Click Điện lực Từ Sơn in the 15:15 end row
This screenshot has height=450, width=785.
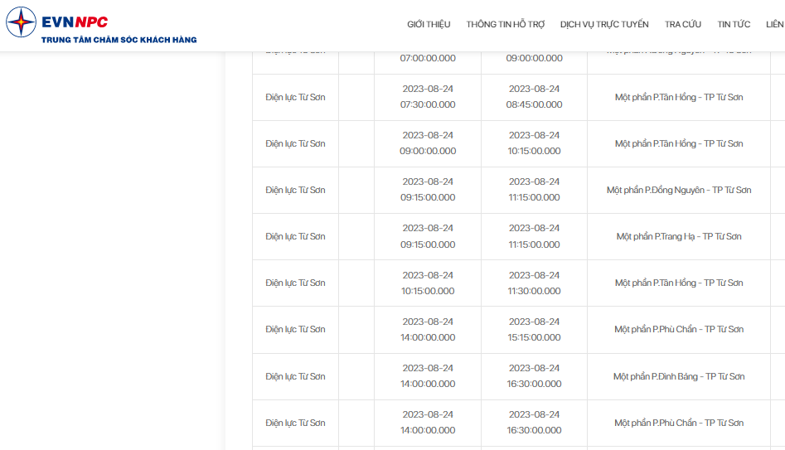click(x=295, y=329)
